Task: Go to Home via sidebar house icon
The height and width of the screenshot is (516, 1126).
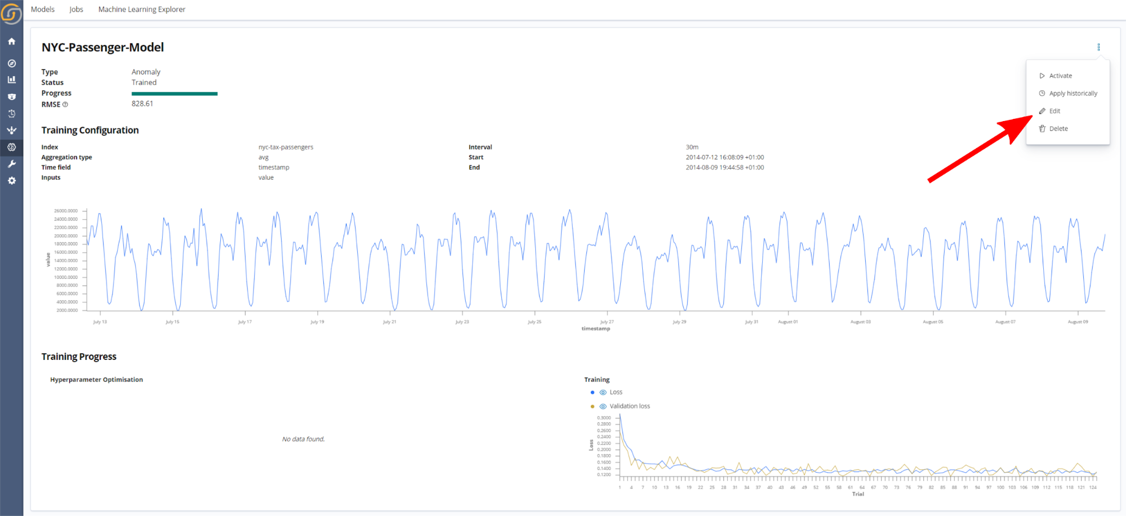Action: 11,41
